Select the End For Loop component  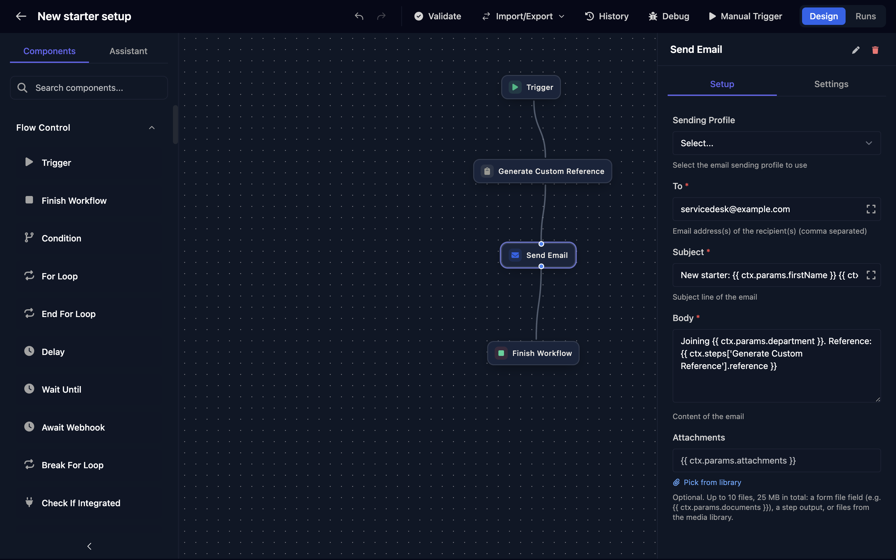click(x=89, y=314)
